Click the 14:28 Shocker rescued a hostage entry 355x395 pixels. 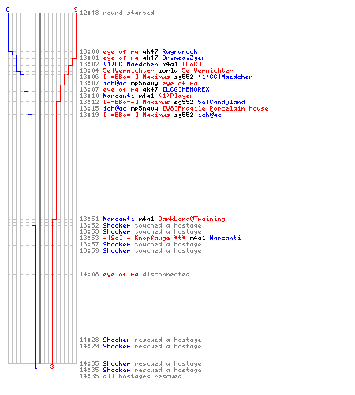(x=140, y=340)
